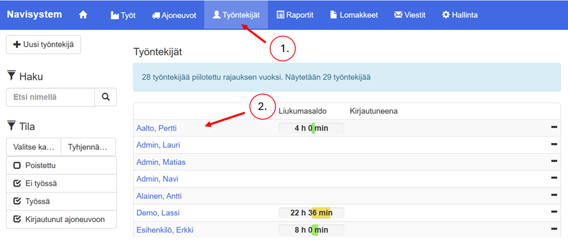Viewport: 568px width, 243px height.
Task: Open the Demo, Lassi employee link
Action: tap(153, 213)
